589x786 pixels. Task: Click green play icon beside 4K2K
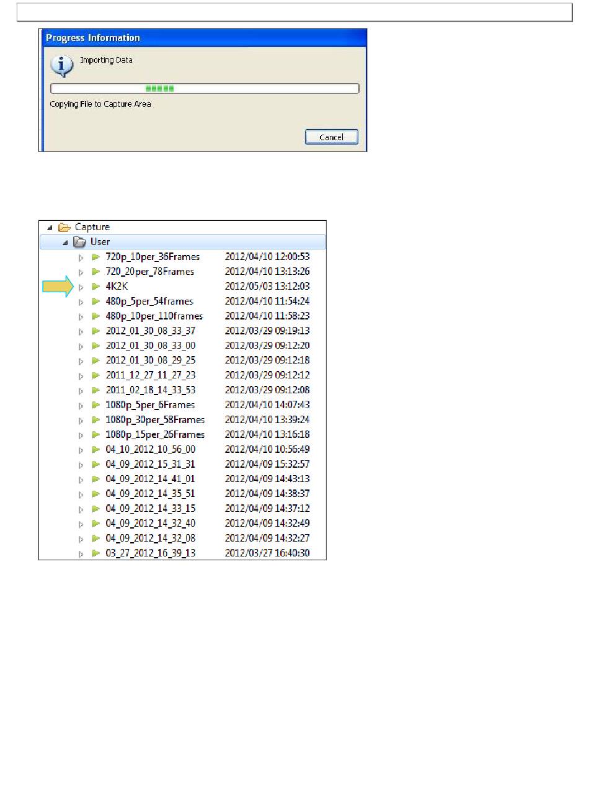click(95, 287)
